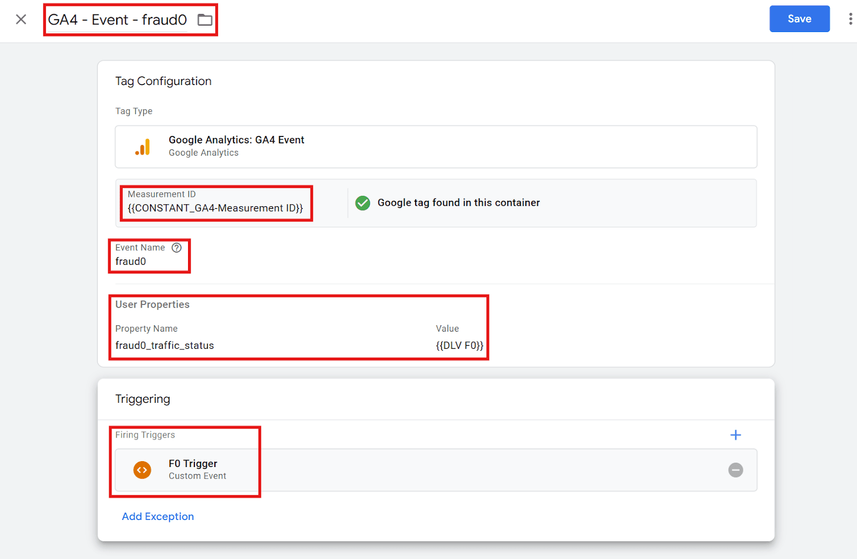Viewport: 857px width, 559px height.
Task: Click the Event Name value fraud0
Action: [131, 262]
